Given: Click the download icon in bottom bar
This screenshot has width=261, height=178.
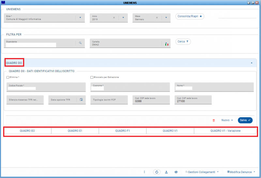Looking at the screenshot, I should 166,172.
